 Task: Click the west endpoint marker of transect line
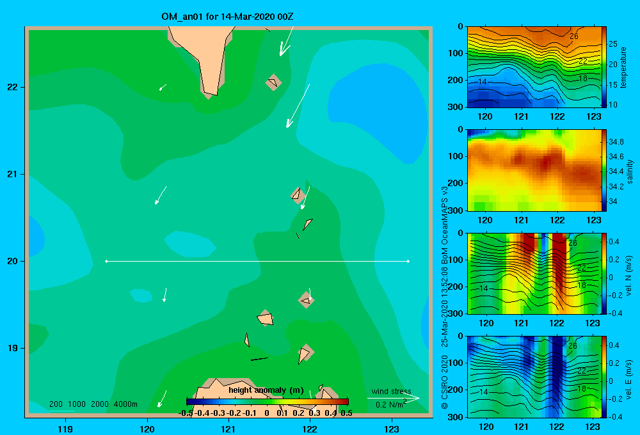click(x=106, y=261)
